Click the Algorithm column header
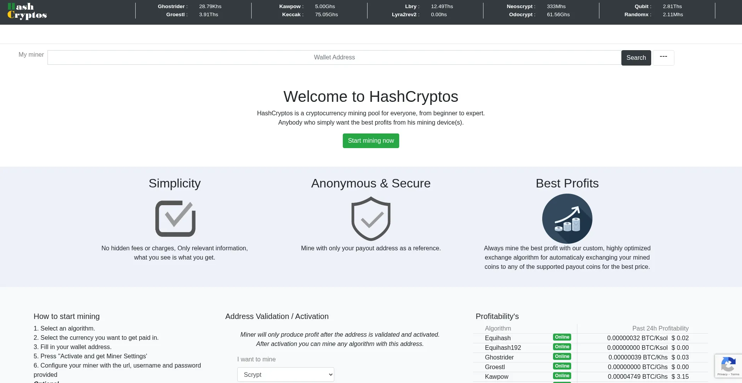 [x=498, y=329]
